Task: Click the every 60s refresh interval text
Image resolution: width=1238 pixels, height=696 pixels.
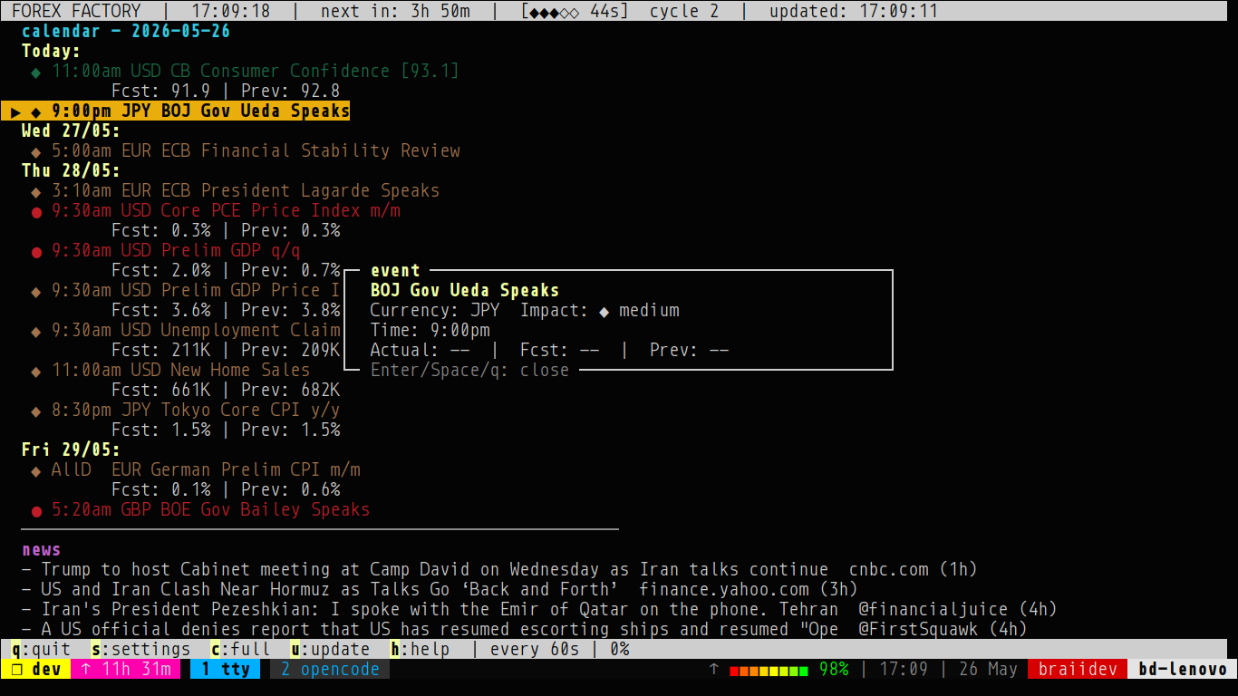Action: click(x=535, y=649)
